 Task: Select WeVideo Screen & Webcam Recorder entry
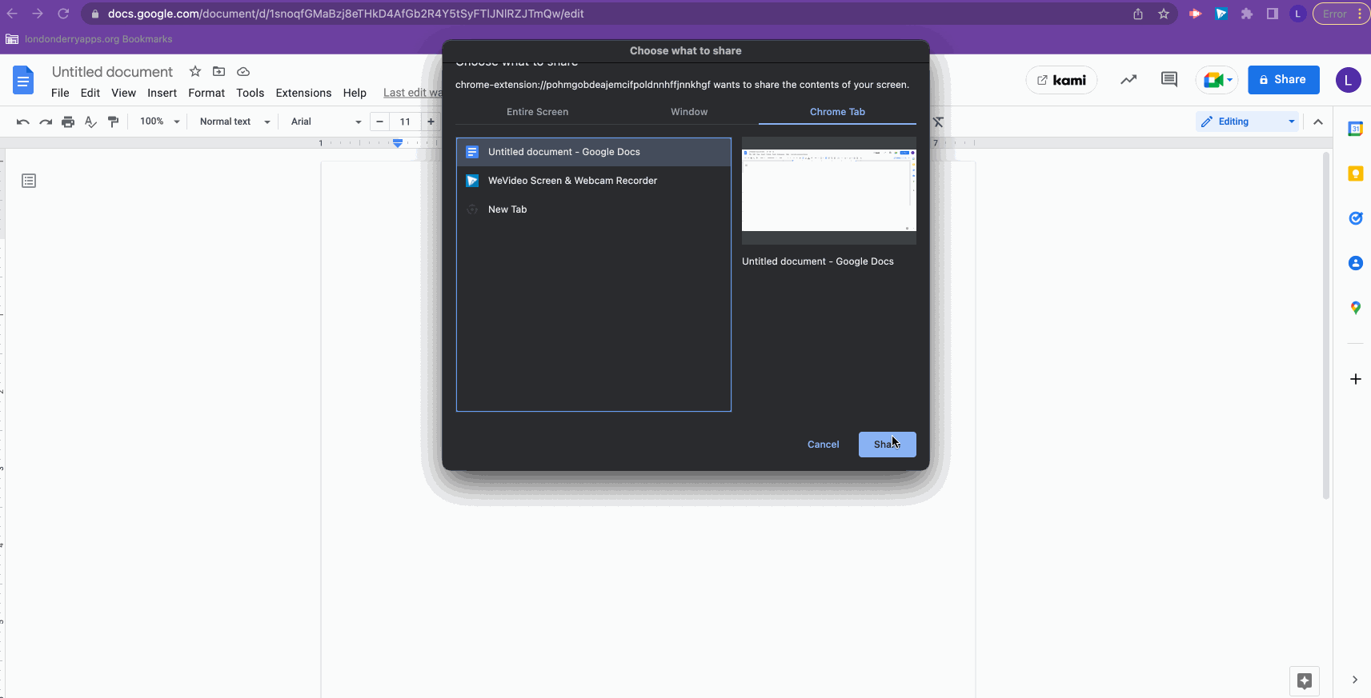(593, 181)
